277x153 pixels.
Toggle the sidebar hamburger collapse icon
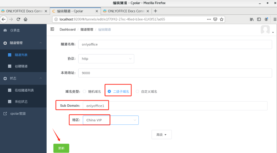52,29
